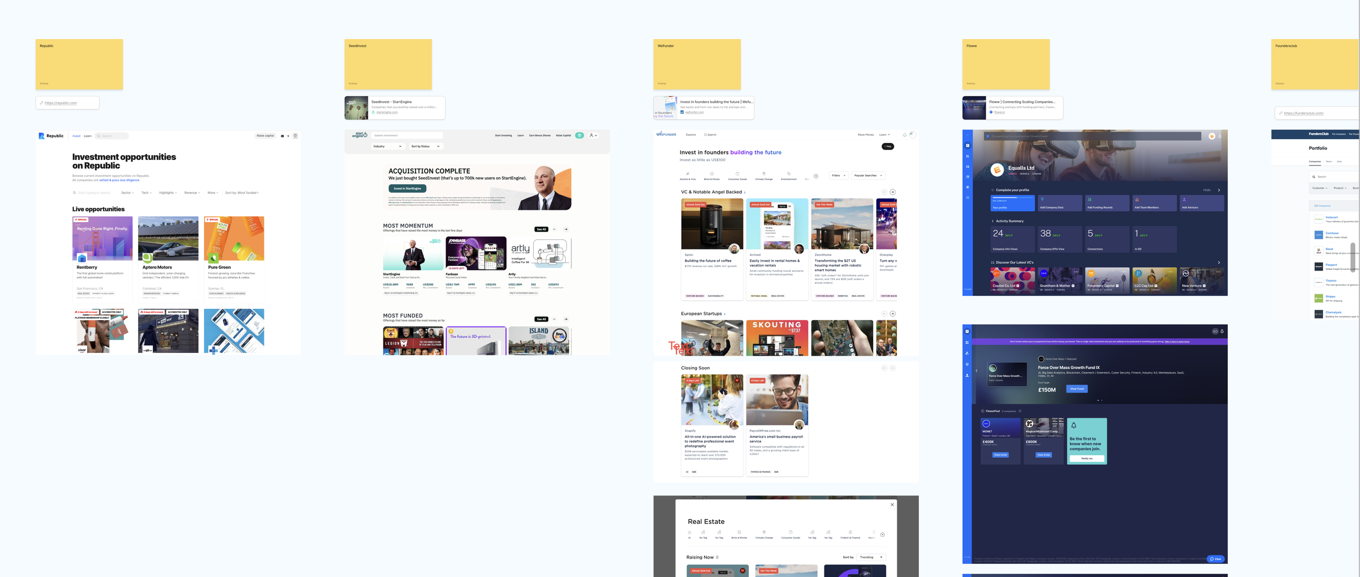Select the yellow Republic sticky note

pyautogui.click(x=79, y=64)
